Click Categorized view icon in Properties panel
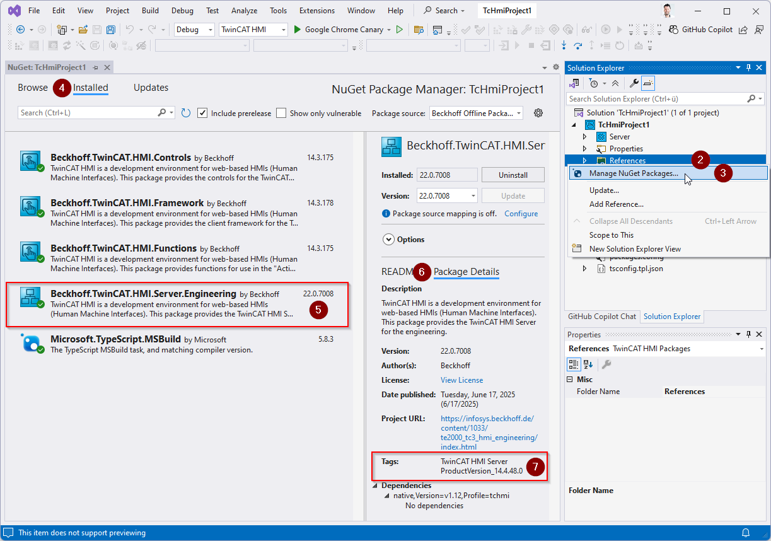This screenshot has height=541, width=771. tap(574, 364)
